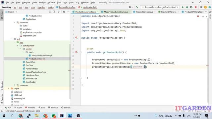The width and height of the screenshot is (212, 119).
Task: Expand test resources folder
Action: point(15,85)
